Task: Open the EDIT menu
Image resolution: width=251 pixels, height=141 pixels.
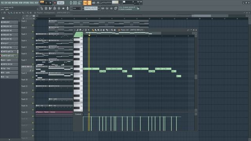Action: pos(6,3)
